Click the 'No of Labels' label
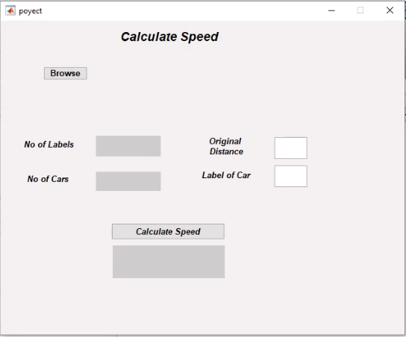Image resolution: width=406 pixels, height=337 pixels. click(49, 145)
